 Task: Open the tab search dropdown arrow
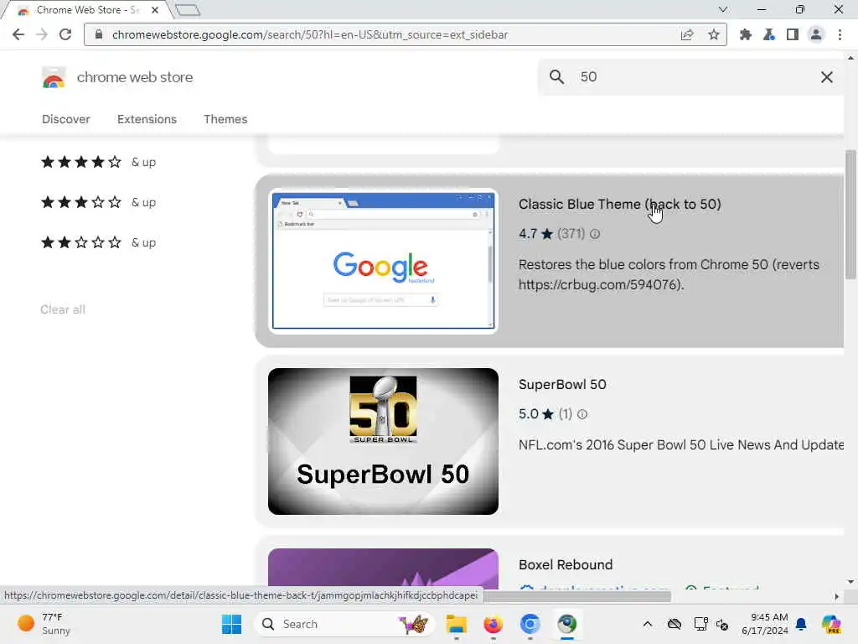click(723, 9)
